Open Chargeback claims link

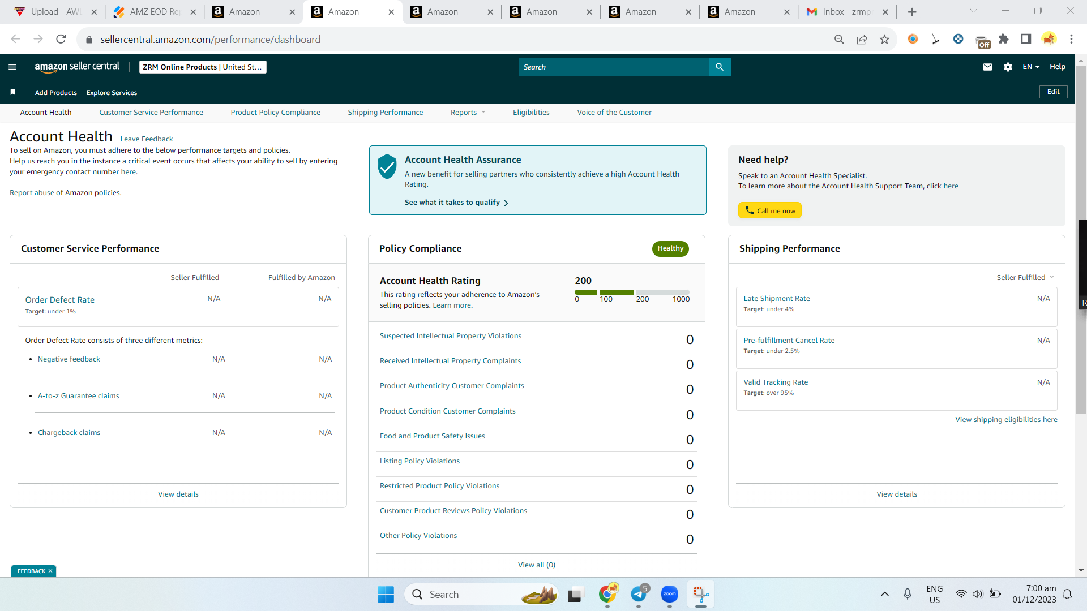pyautogui.click(x=69, y=433)
